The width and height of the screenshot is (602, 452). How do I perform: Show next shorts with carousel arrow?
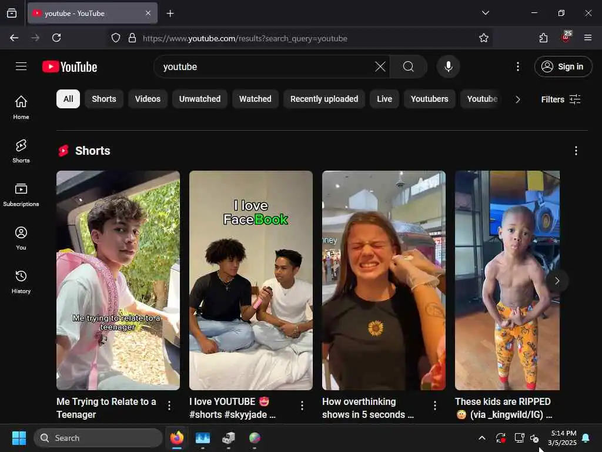point(557,281)
